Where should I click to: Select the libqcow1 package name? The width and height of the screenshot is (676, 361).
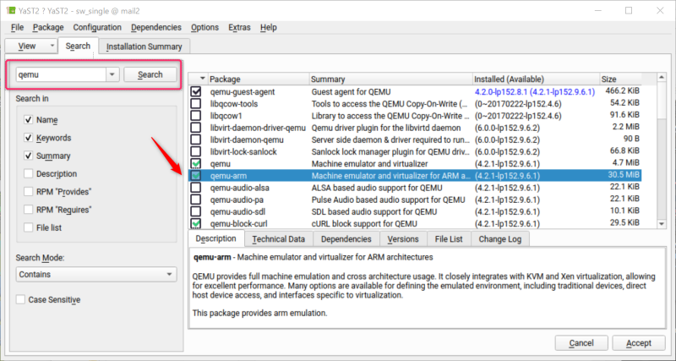tap(226, 116)
